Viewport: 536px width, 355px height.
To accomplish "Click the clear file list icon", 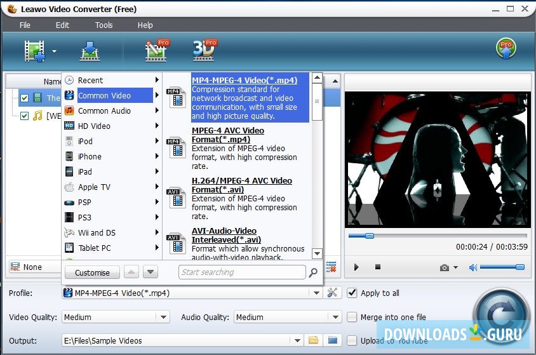I will point(331,267).
